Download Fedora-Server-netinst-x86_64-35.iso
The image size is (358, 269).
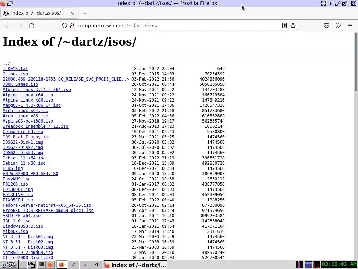pyautogui.click(x=47, y=205)
